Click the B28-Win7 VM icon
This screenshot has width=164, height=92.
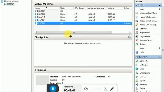point(35,17)
